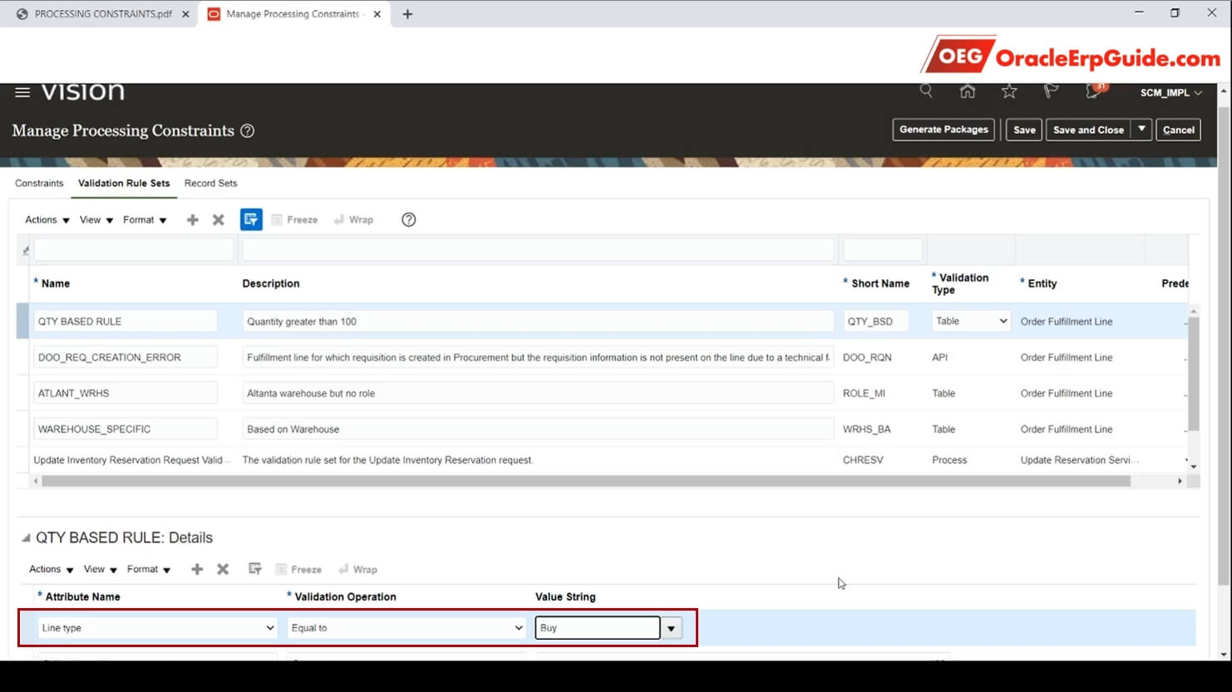Add a row to Validation Rule Sets
Image resolution: width=1232 pixels, height=692 pixels.
(193, 219)
